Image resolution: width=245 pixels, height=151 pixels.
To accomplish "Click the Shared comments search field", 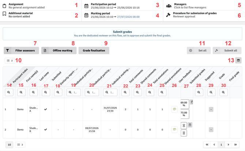I will point(137,92).
